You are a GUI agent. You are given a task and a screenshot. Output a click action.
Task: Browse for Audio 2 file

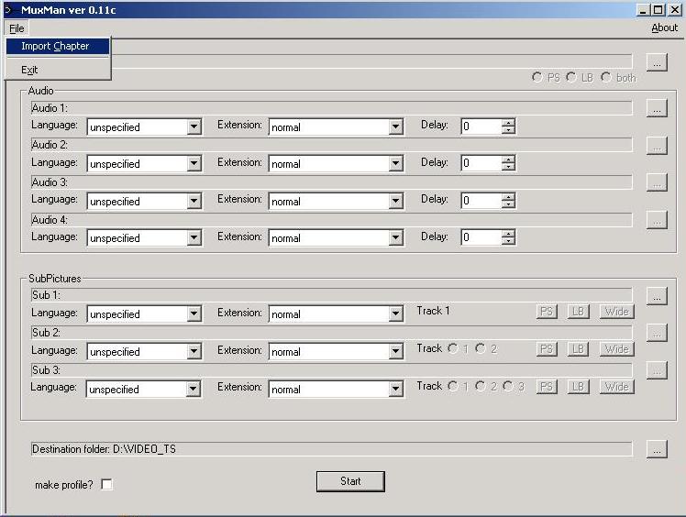coord(657,146)
